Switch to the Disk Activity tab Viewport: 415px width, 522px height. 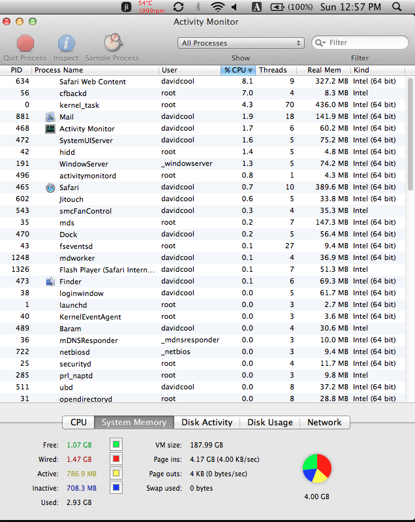[x=207, y=422]
